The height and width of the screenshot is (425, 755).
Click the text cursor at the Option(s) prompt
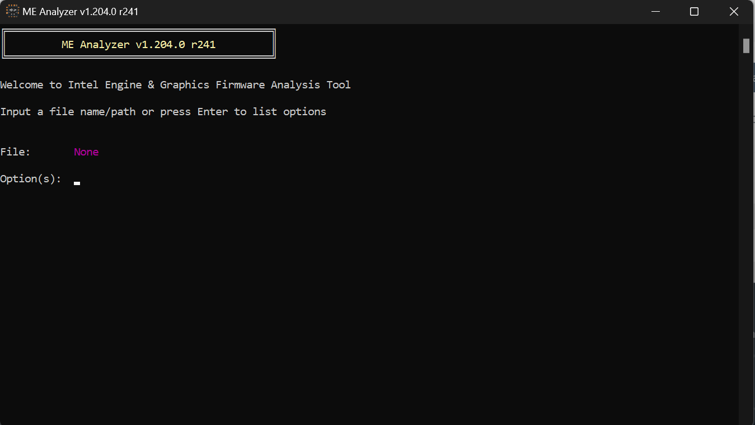click(77, 183)
